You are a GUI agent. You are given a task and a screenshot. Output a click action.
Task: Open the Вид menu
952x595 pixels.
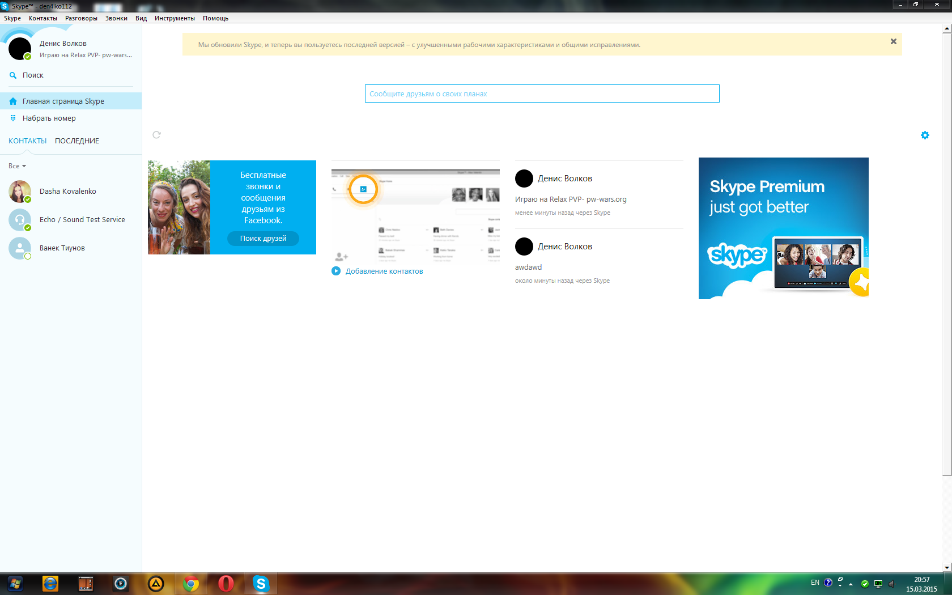click(x=141, y=18)
